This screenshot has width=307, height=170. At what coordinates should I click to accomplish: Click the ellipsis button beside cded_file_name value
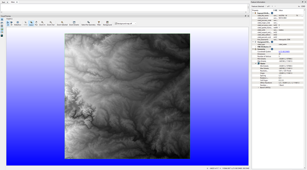(302, 15)
